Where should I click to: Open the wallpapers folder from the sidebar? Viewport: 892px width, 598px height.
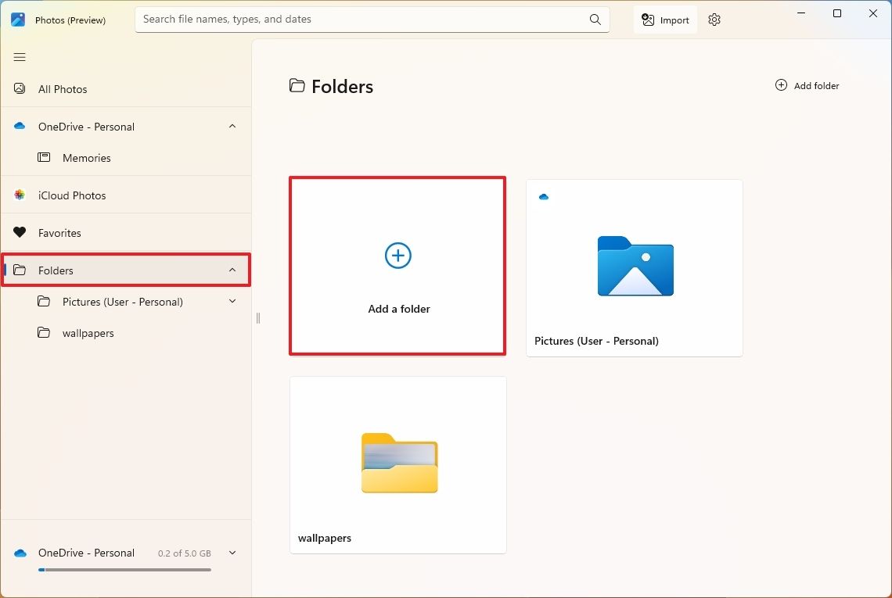pos(88,332)
